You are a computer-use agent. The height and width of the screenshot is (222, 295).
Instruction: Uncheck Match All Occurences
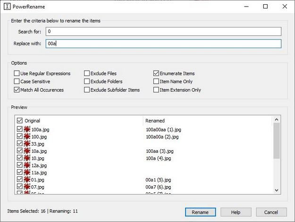(x=17, y=90)
